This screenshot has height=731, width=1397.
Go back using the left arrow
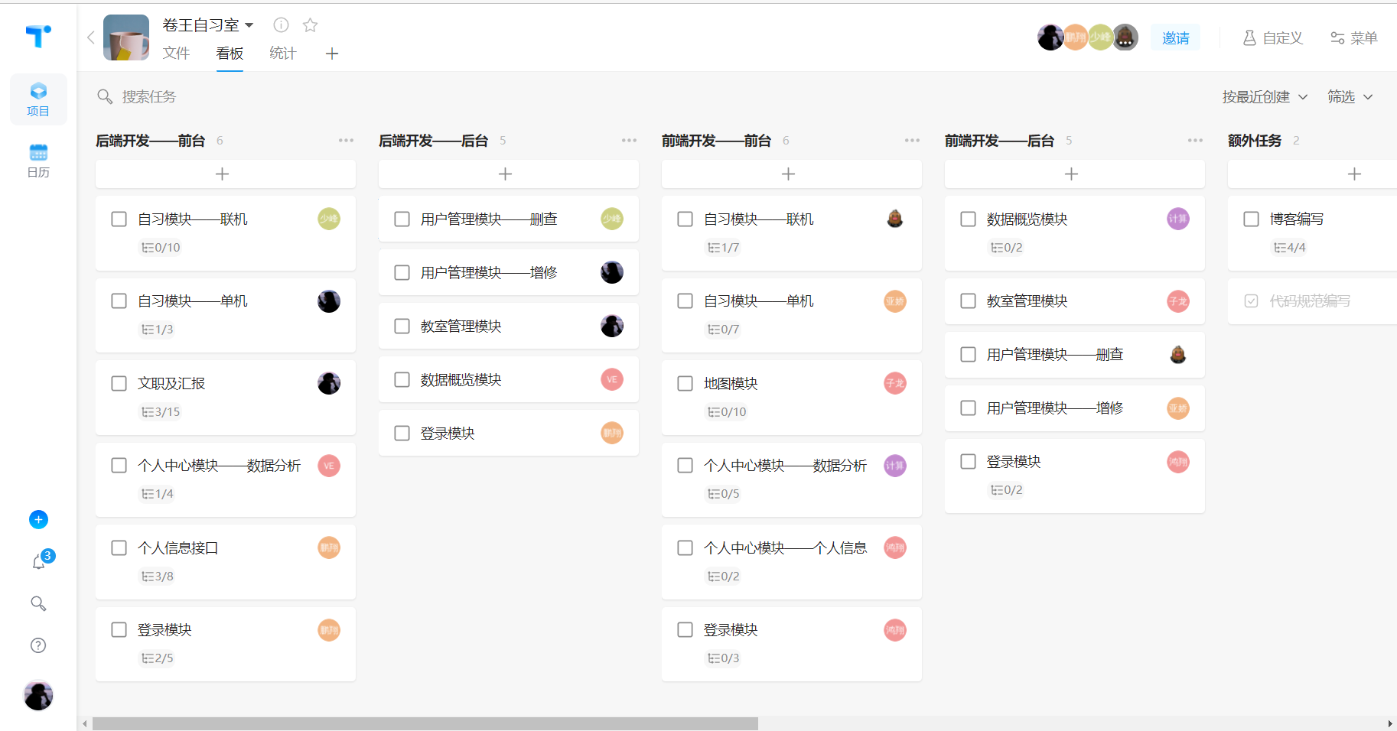(90, 37)
